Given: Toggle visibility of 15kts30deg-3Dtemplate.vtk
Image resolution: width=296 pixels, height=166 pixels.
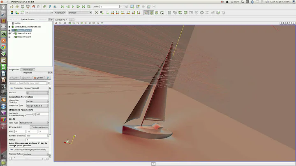Looking at the screenshot, I should pyautogui.click(x=9, y=27).
